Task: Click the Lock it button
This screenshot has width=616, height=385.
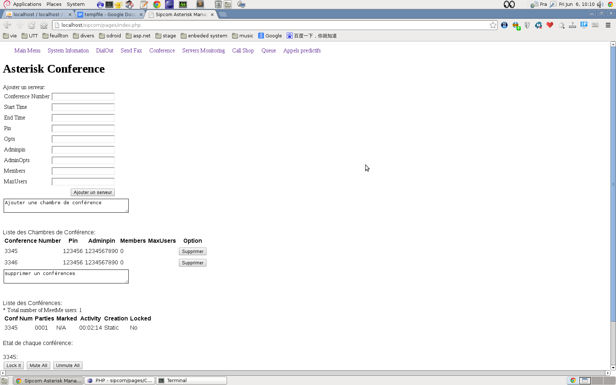Action: point(14,366)
